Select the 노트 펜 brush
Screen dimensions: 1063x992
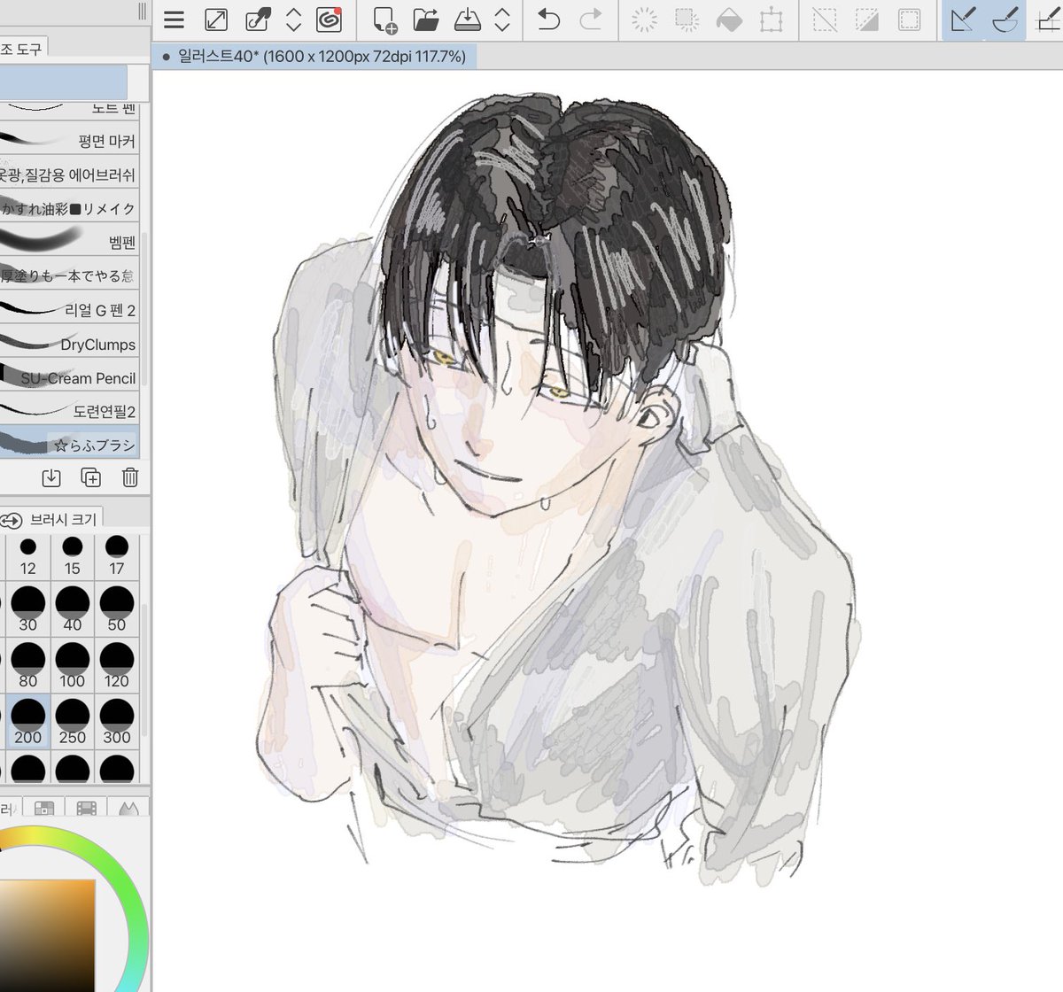point(69,112)
